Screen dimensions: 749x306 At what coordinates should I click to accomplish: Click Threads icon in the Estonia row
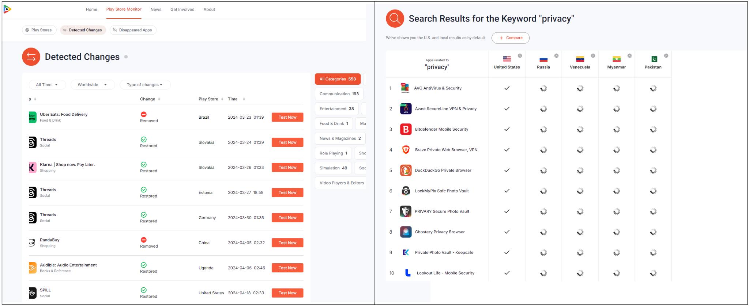click(33, 192)
